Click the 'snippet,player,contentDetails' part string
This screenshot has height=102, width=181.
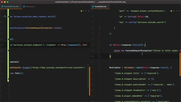tap(147, 11)
